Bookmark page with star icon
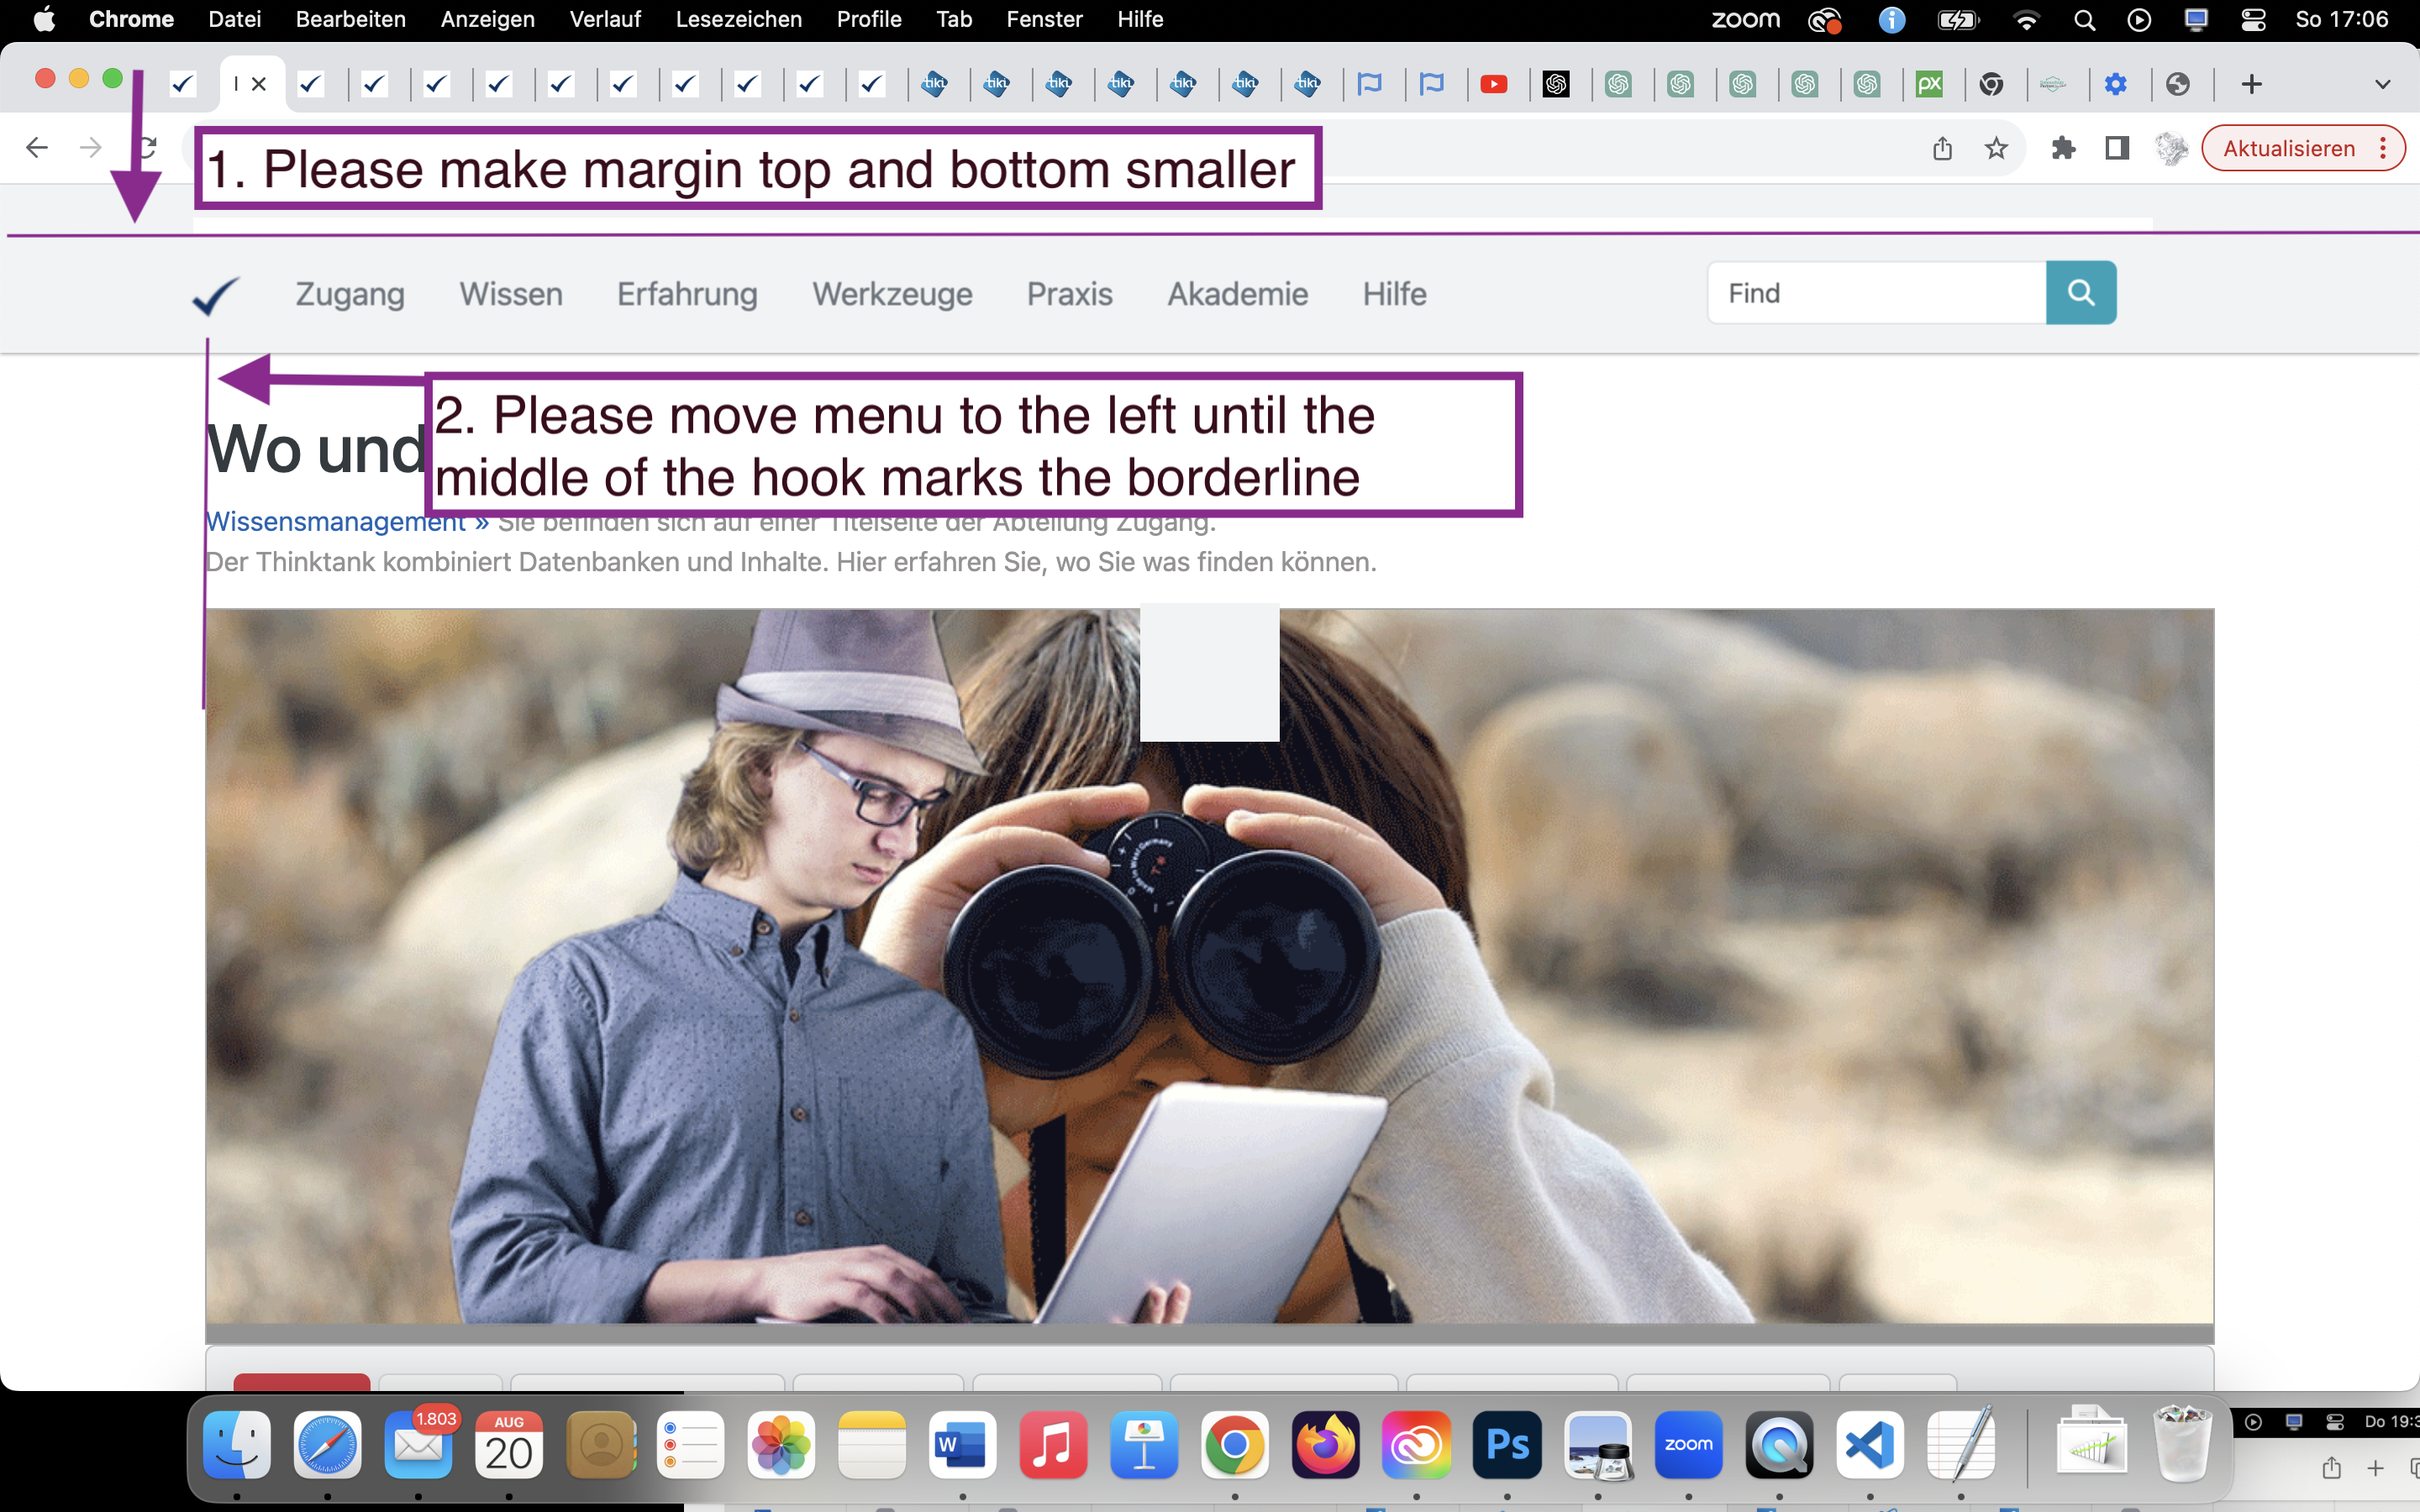 click(x=1996, y=149)
